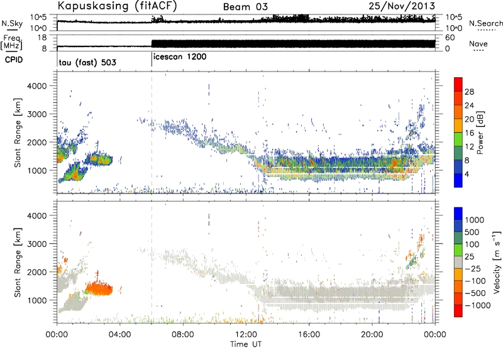Click the '08:00' time axis label
This screenshot has height=348, width=503.
pos(182,335)
